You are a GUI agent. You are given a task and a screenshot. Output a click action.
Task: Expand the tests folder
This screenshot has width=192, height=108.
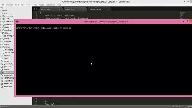(1, 44)
